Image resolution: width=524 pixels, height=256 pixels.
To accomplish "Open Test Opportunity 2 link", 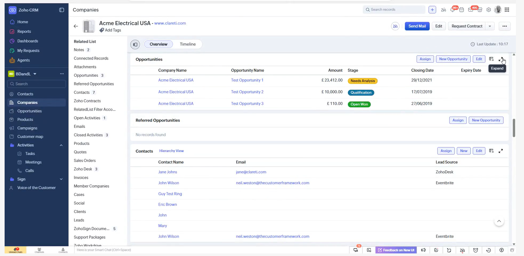I will 247,92.
